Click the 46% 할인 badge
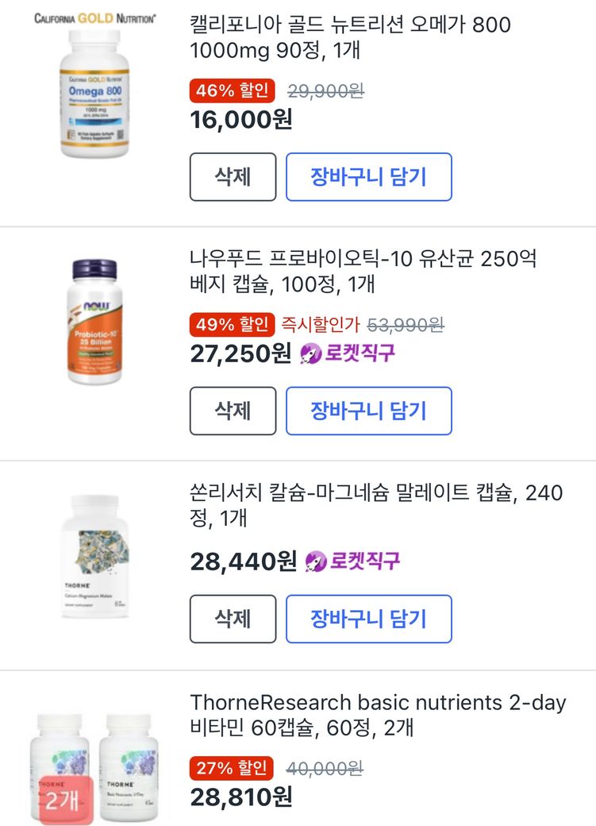This screenshot has height=826, width=596. point(232,91)
